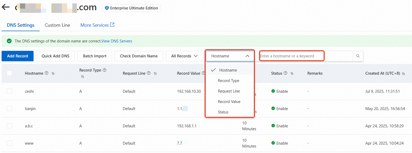Viewport: 412px width, 153px height.
Task: Sort table by Request Line
Action: pyautogui.click(x=155, y=73)
